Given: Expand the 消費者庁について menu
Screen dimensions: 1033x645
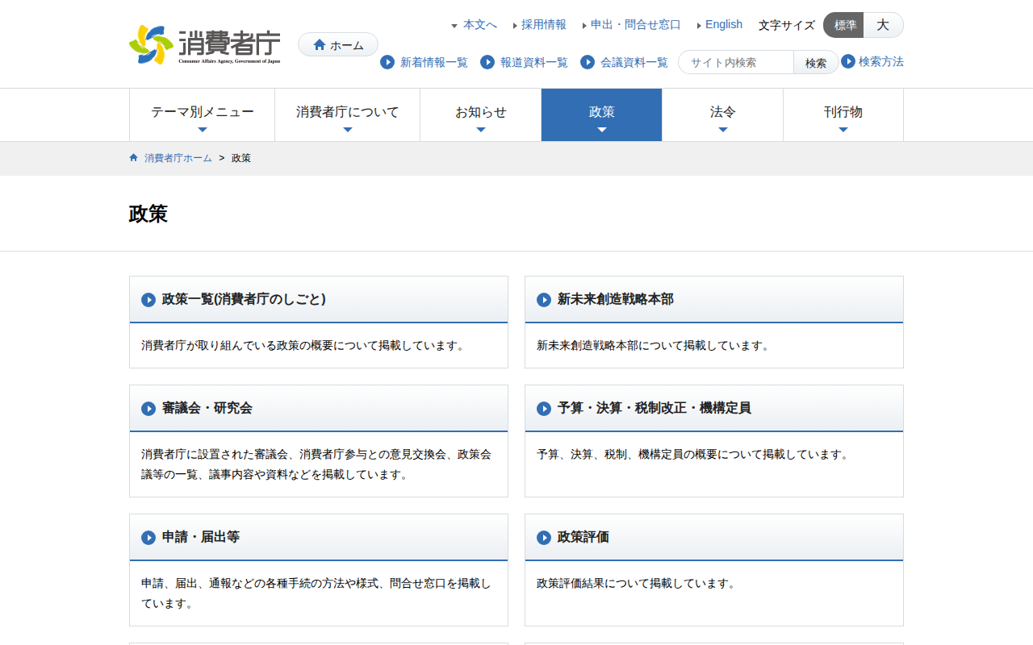Looking at the screenshot, I should point(347,114).
